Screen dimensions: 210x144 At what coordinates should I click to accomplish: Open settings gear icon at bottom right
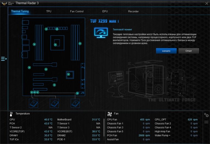pos(206,115)
